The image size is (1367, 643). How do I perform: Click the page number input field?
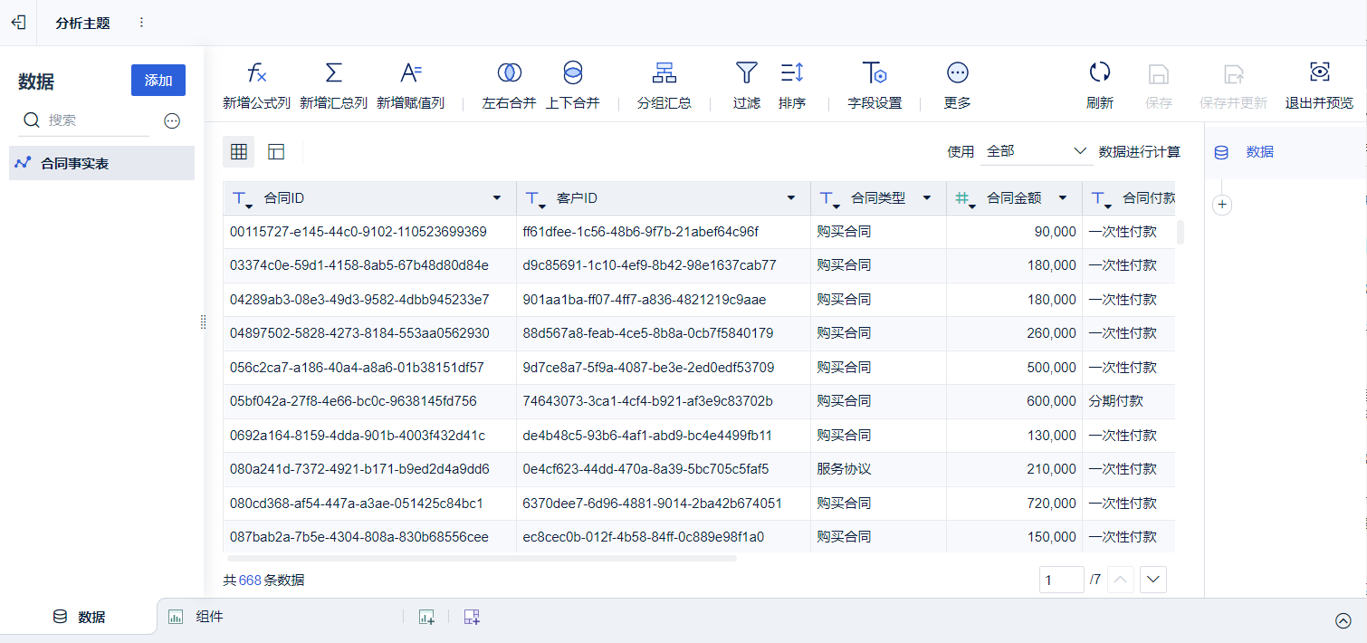(1062, 580)
